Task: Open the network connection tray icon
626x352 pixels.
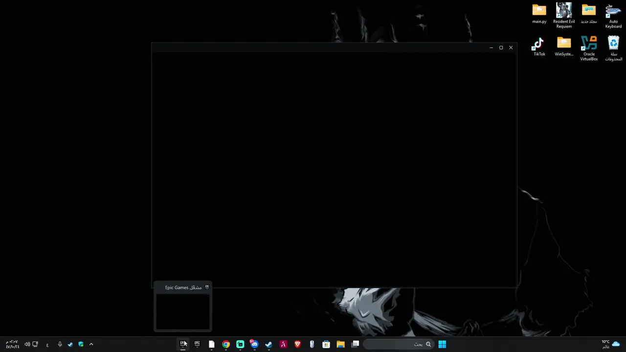Action: click(35, 344)
